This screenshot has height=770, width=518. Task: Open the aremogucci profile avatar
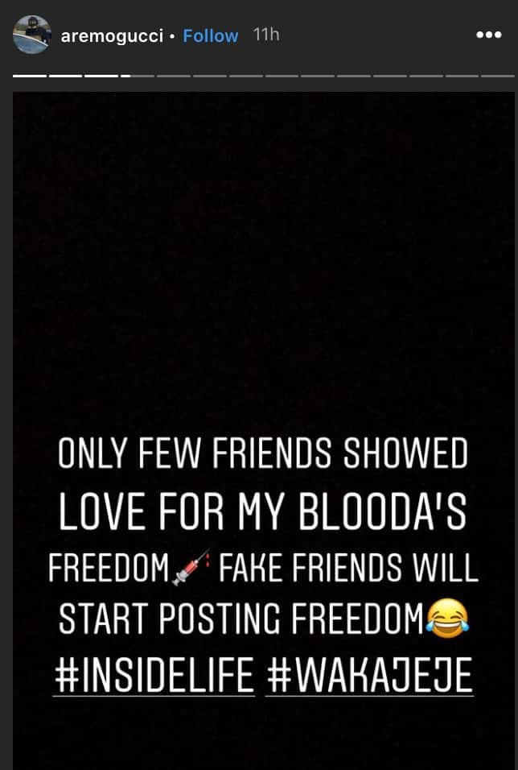pyautogui.click(x=32, y=35)
